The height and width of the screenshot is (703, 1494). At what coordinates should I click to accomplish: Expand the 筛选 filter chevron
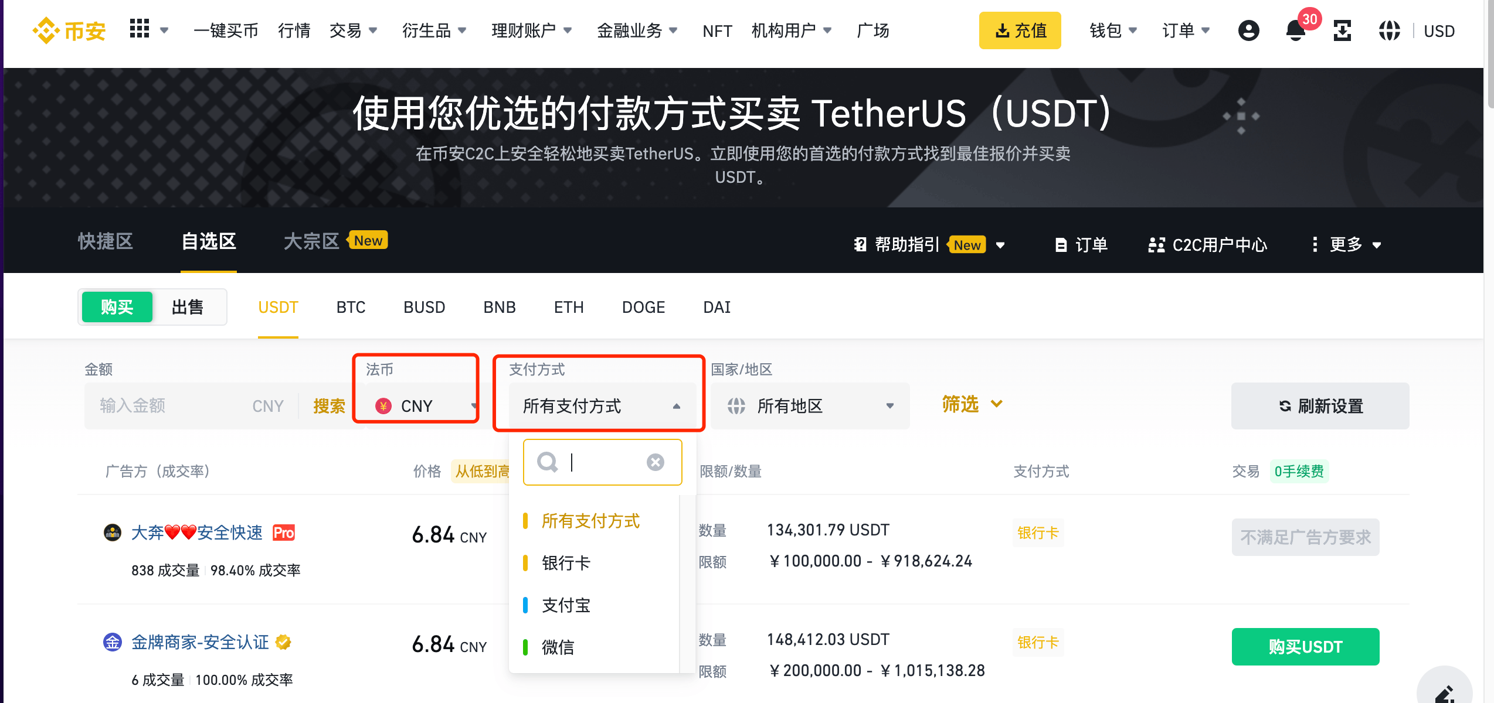point(996,404)
